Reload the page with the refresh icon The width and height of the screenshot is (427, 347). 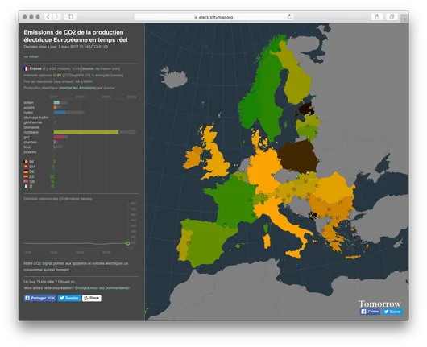tap(289, 17)
